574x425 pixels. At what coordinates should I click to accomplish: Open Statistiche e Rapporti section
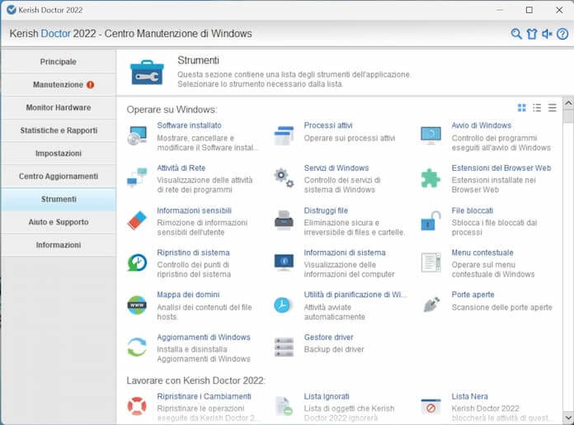(x=59, y=130)
